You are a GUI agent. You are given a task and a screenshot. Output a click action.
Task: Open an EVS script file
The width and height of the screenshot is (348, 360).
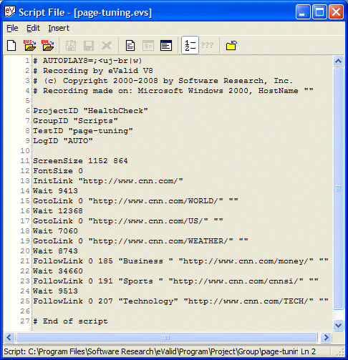pyautogui.click(x=29, y=45)
